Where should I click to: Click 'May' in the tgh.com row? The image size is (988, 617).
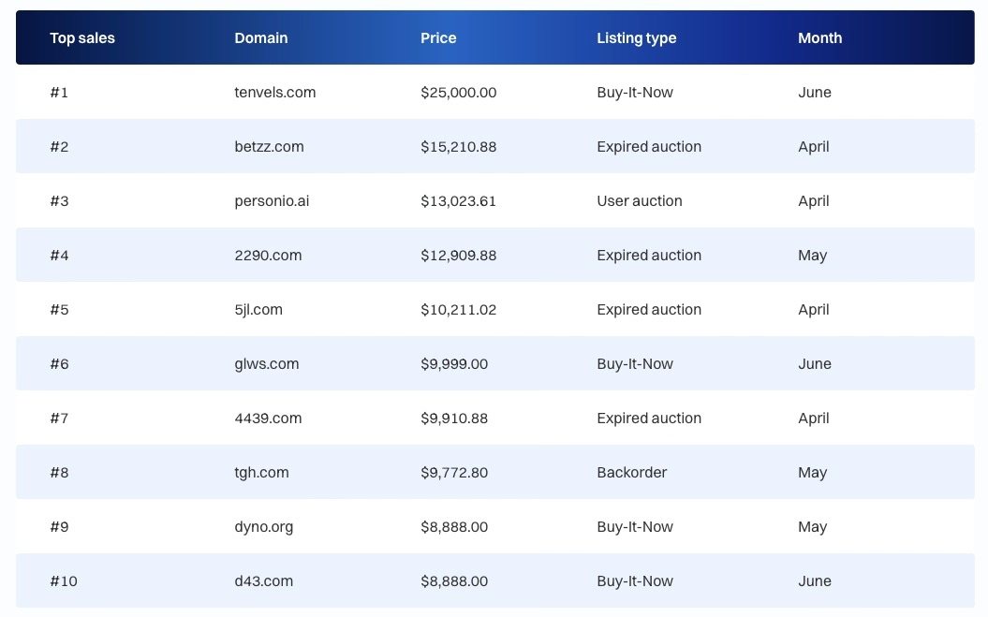[812, 473]
